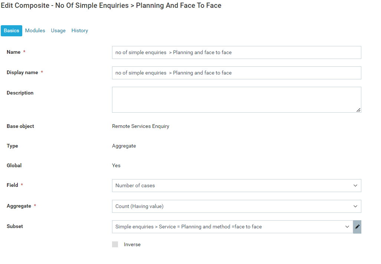Image resolution: width=381 pixels, height=264 pixels.
Task: Click the Global value Yes
Action: click(116, 165)
